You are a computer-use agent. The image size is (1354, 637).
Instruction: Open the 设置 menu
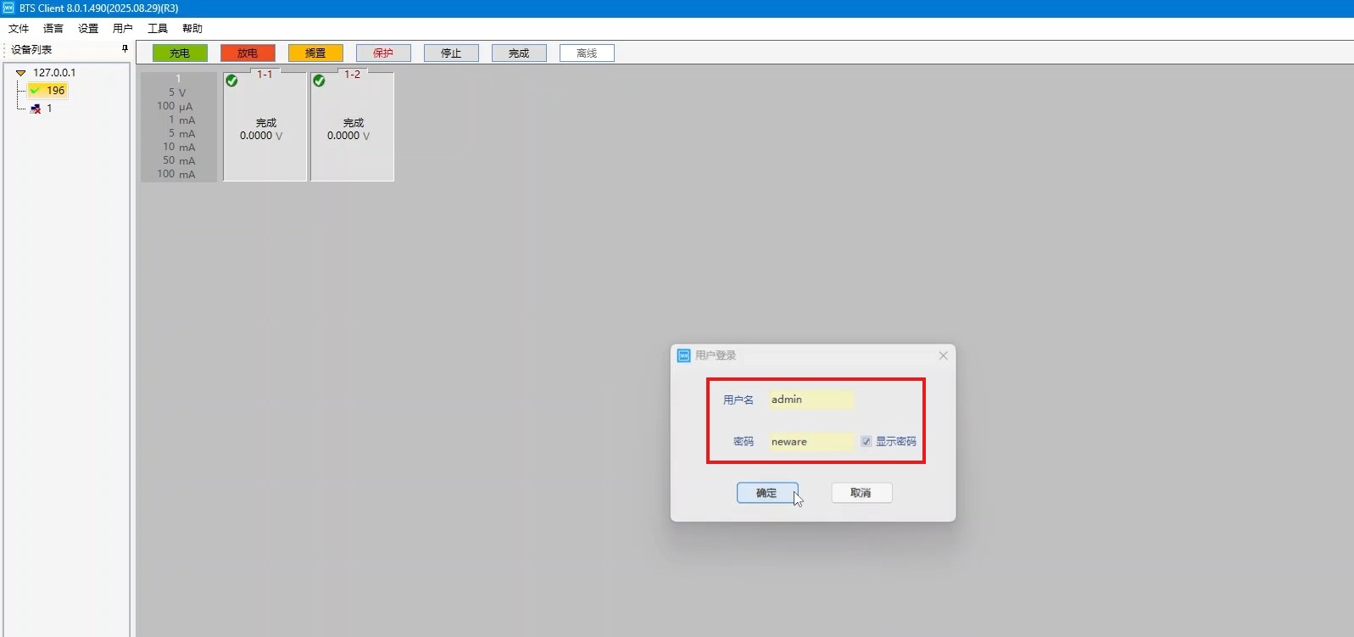pos(88,28)
